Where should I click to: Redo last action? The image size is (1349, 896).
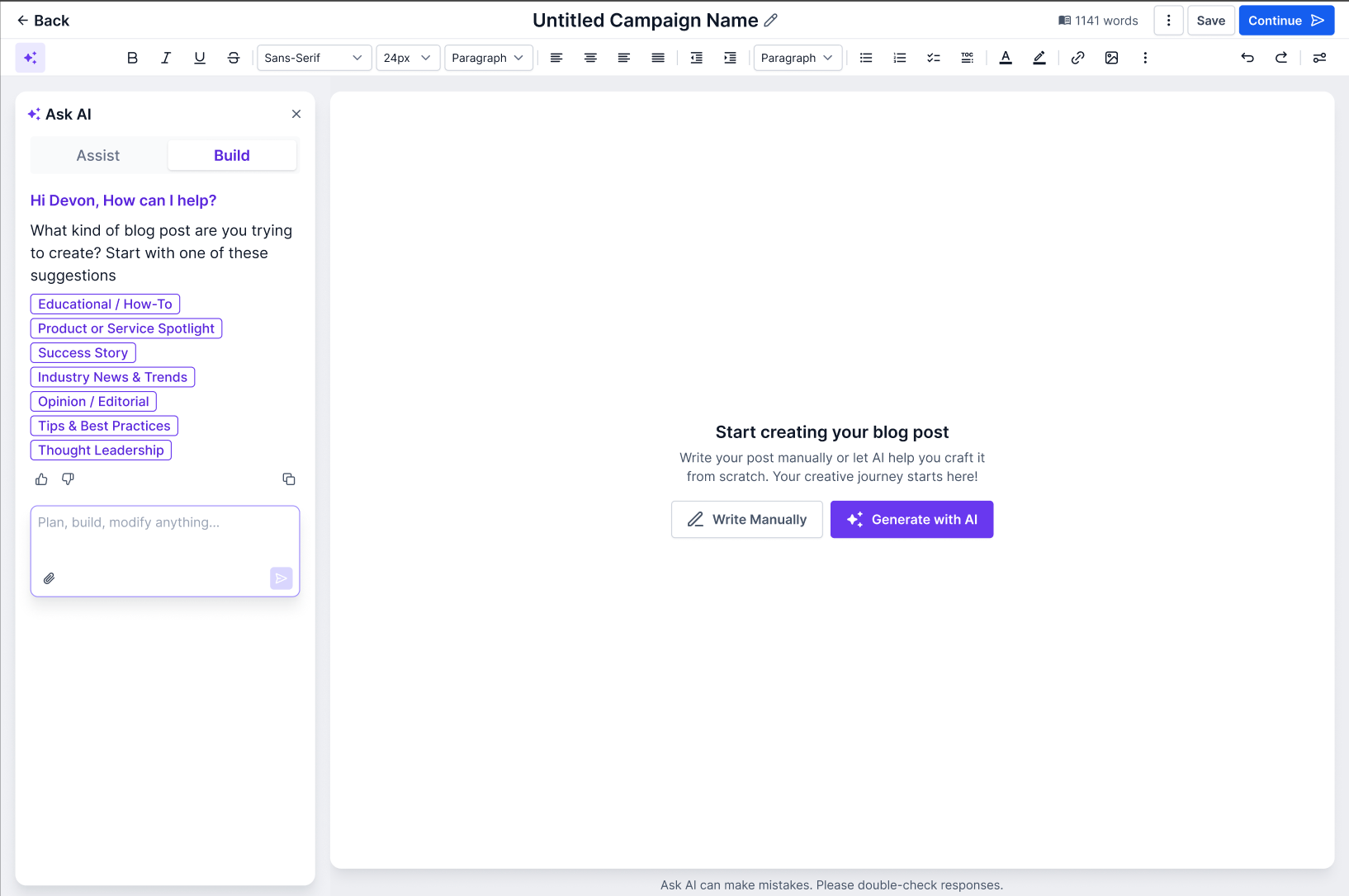[x=1281, y=58]
